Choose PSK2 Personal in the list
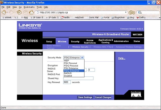The height and width of the screenshot is (110, 161). pyautogui.click(x=74, y=66)
